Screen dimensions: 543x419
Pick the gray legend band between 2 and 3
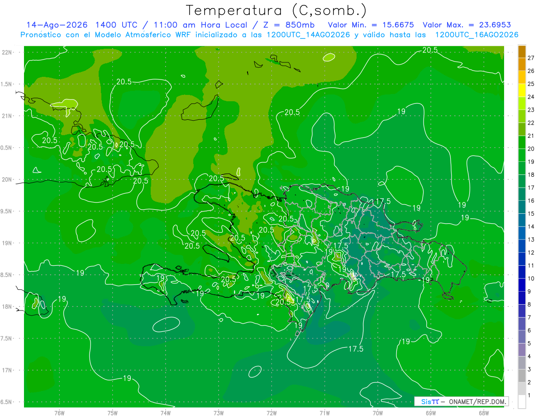(x=522, y=376)
